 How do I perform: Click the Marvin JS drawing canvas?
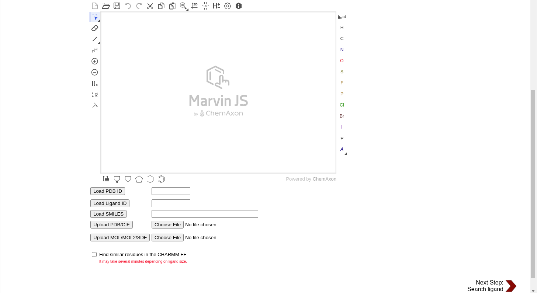[x=218, y=93]
